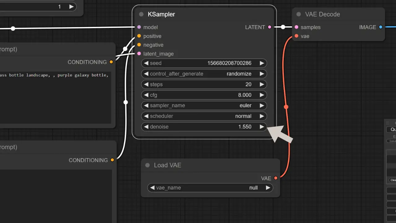Raise cfg with its right arrow
The height and width of the screenshot is (223, 396).
[x=262, y=95]
